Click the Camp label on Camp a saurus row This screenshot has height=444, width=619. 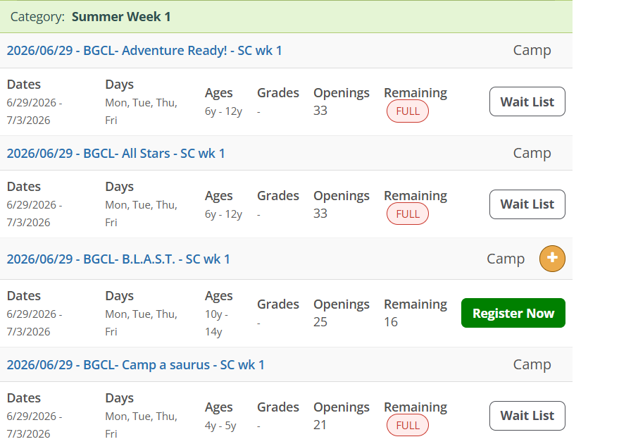coord(532,365)
